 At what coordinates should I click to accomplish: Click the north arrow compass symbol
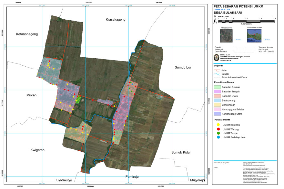click(215, 20)
